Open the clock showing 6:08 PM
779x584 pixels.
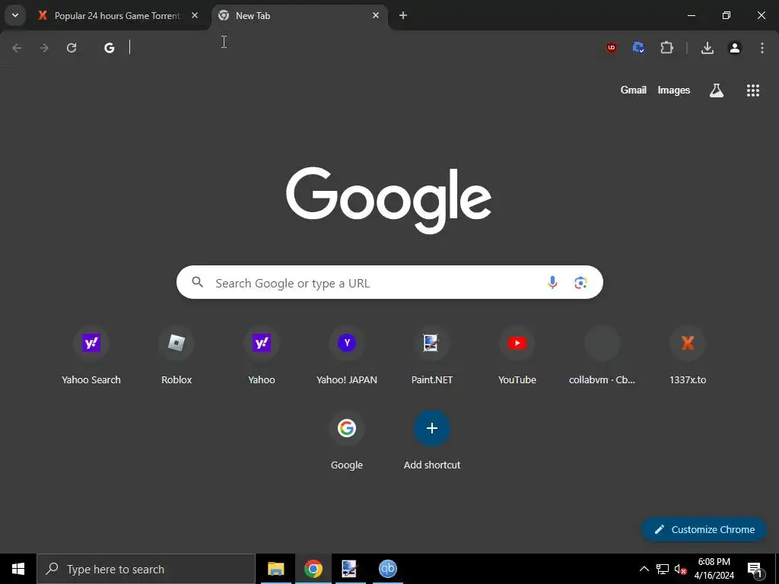click(714, 569)
